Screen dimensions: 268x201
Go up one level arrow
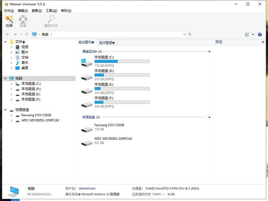[27, 34]
